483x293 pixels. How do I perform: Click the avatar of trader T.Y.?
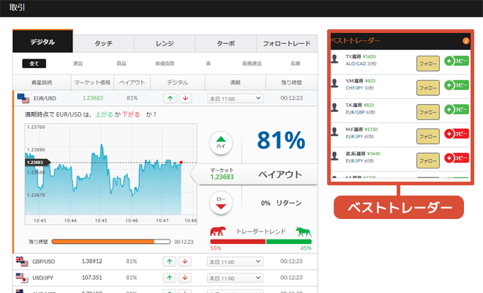pos(334,59)
